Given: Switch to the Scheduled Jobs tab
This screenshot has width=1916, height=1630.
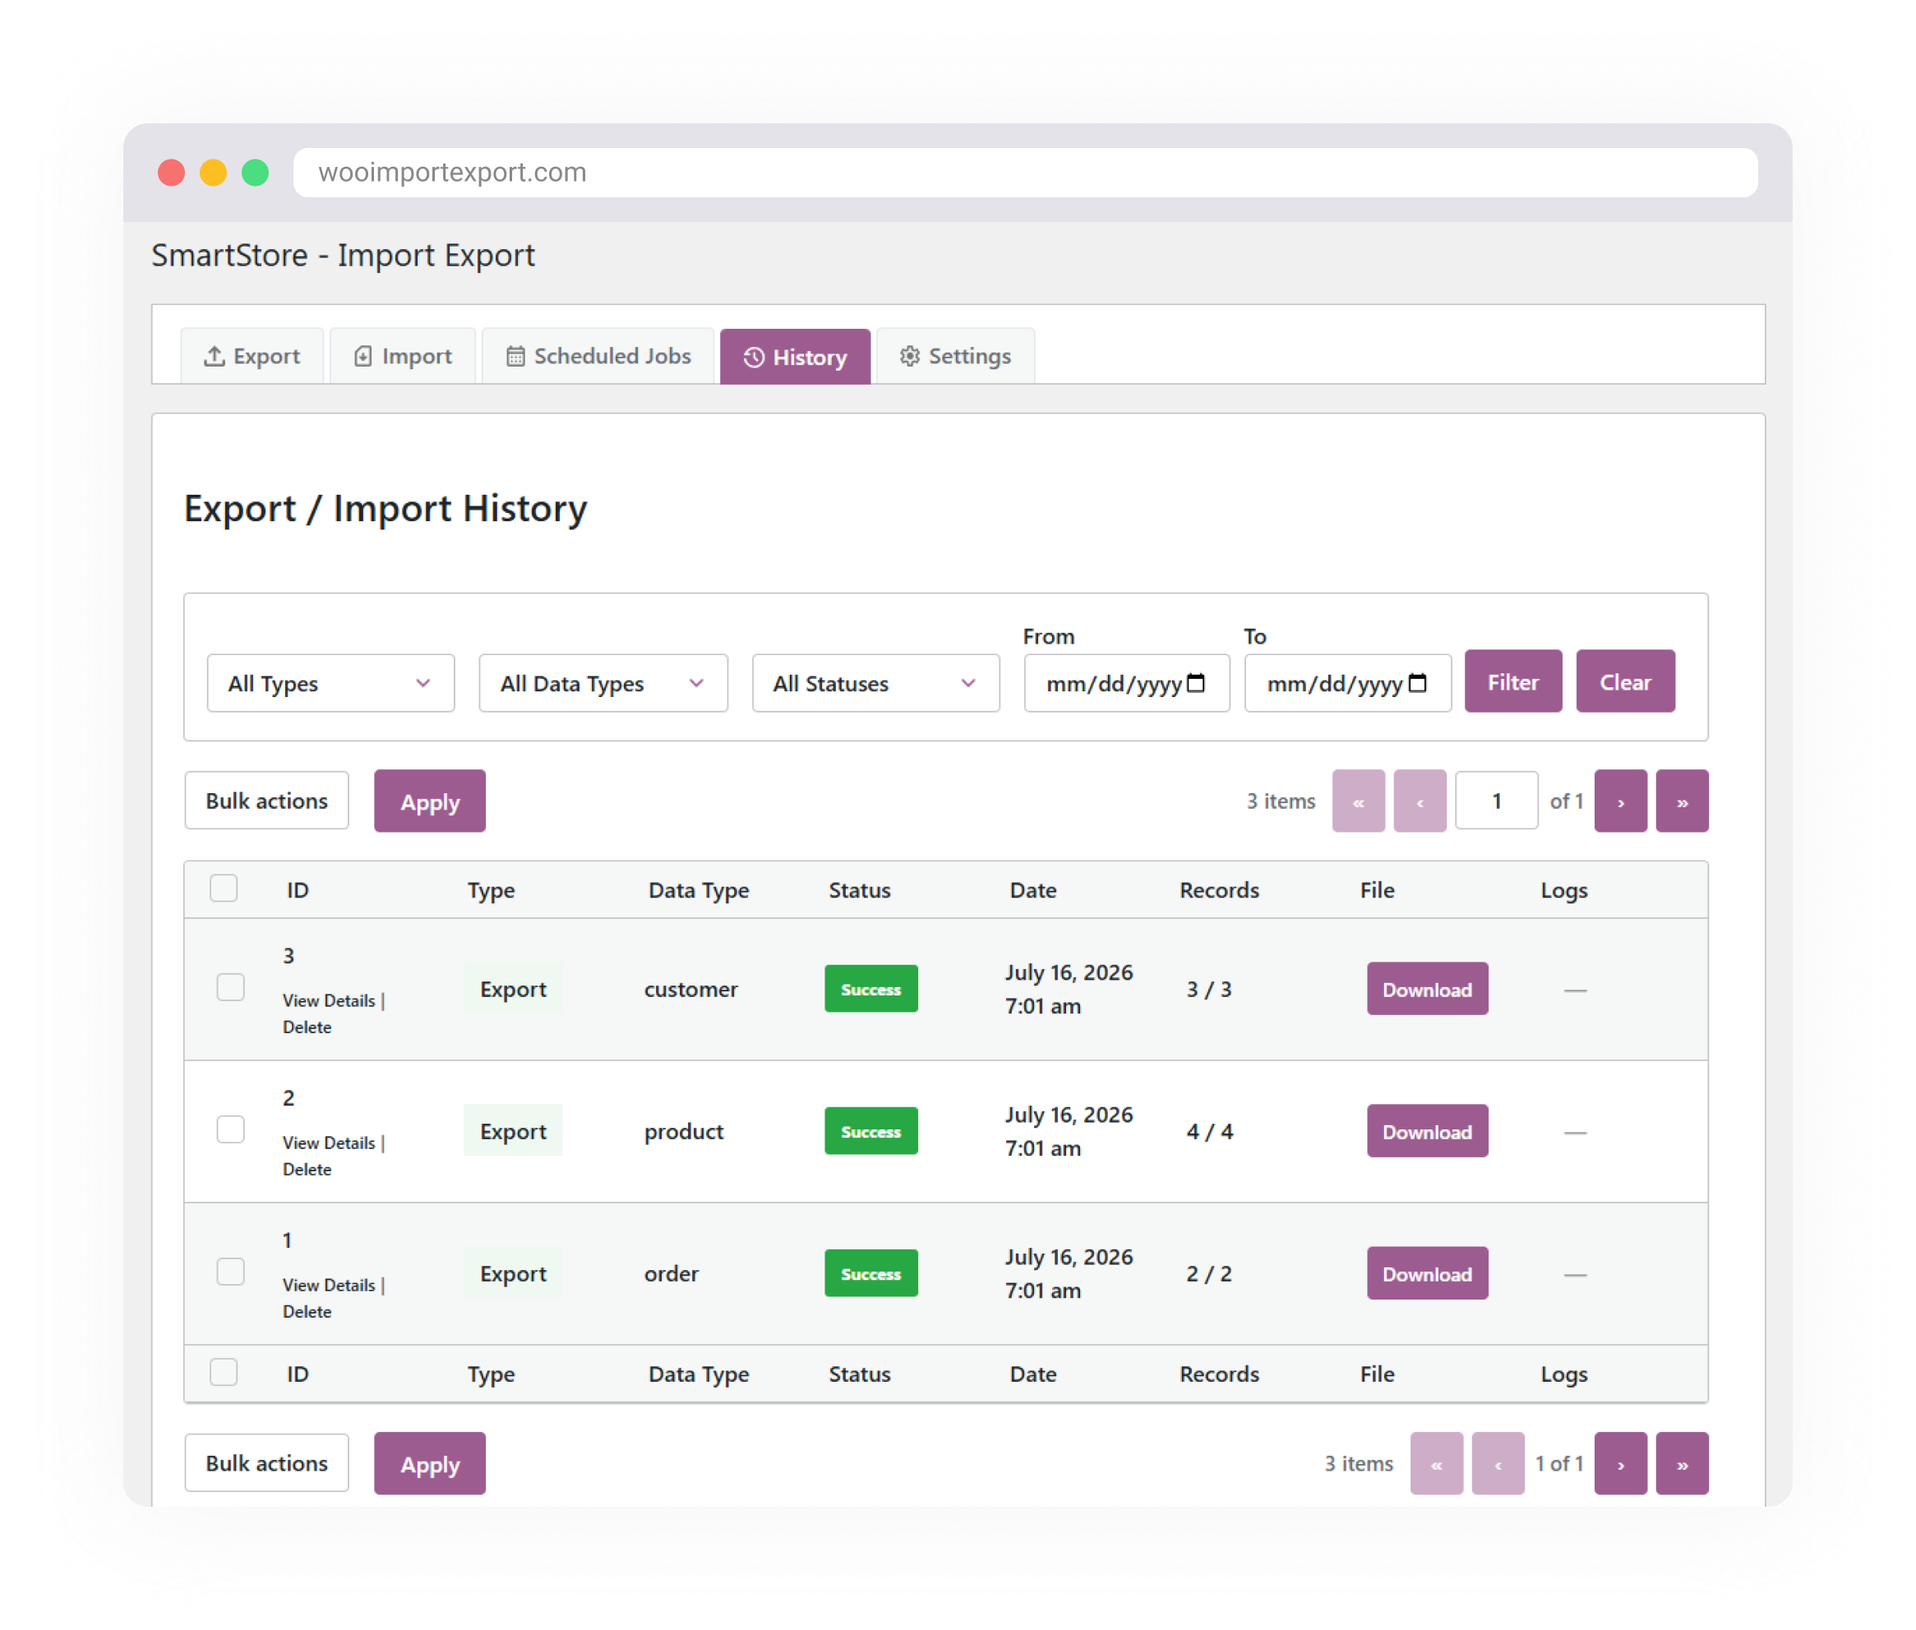Looking at the screenshot, I should [x=598, y=356].
